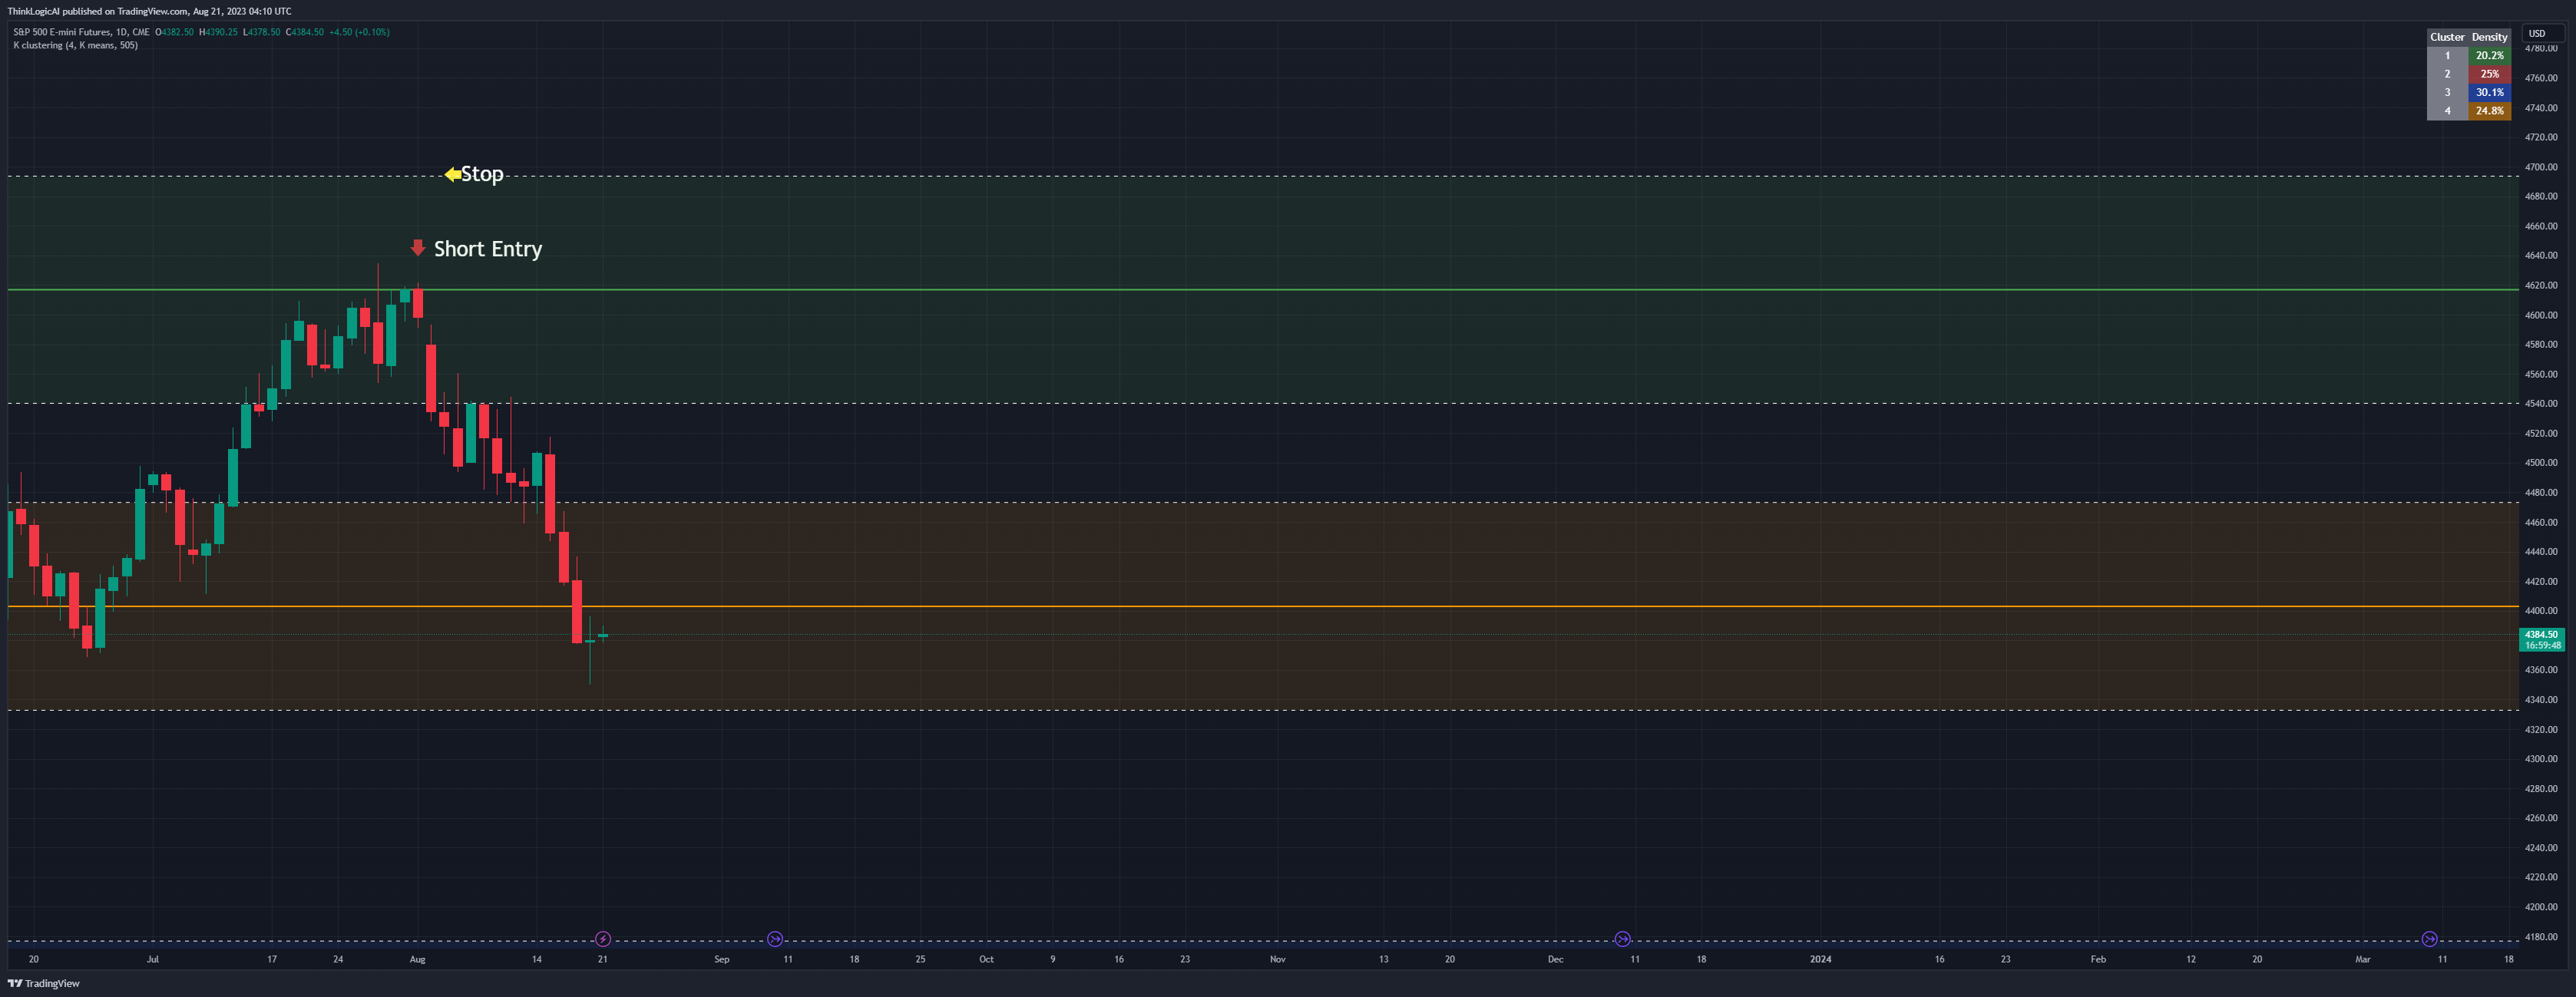
Task: Select the red down arrow beside Short Entry
Action: tap(418, 247)
